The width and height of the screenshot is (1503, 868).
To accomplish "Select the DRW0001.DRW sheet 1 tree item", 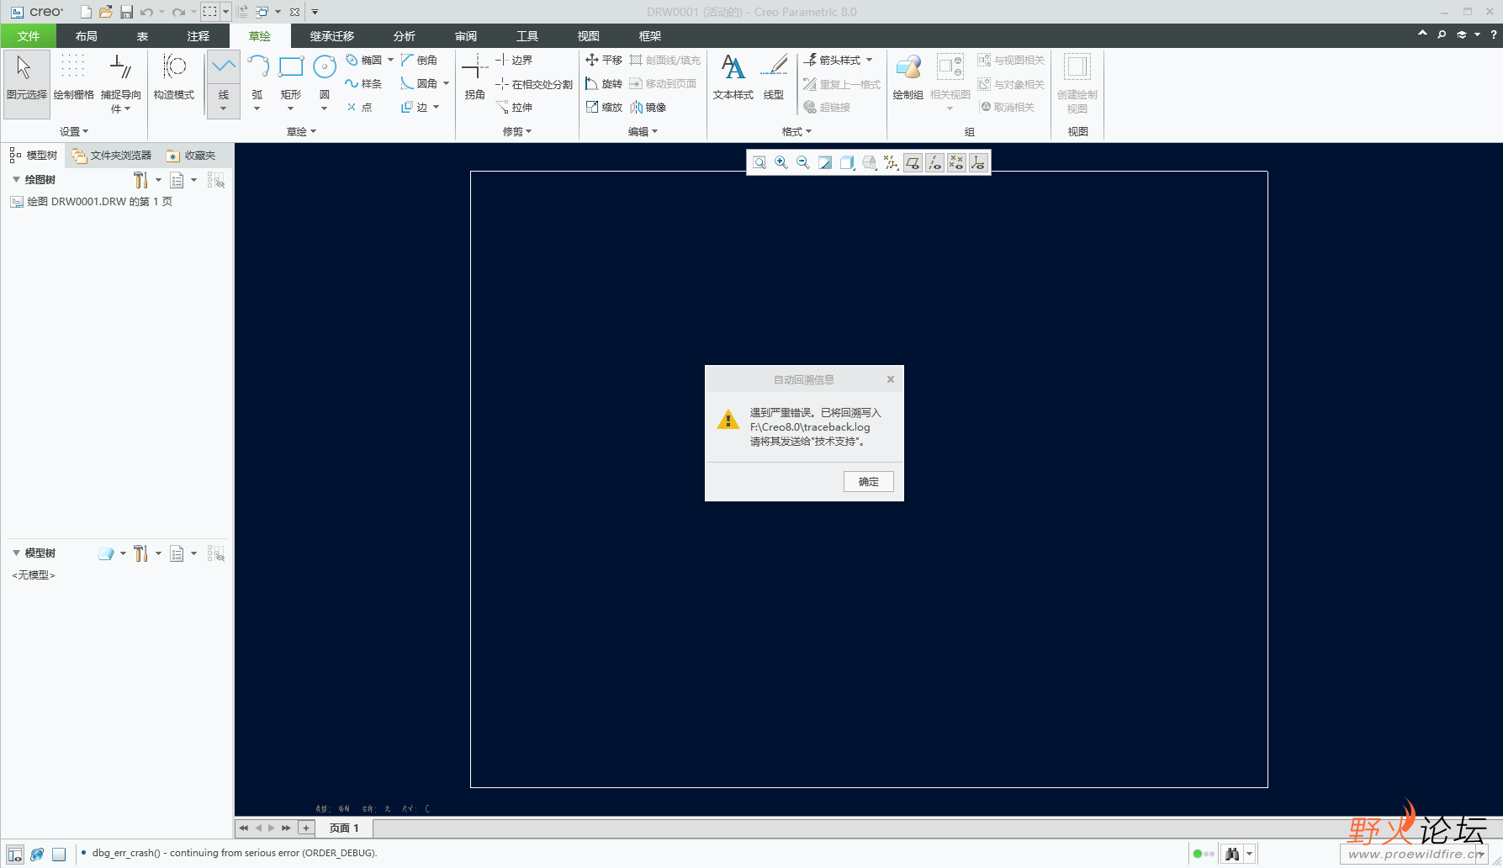I will [x=91, y=202].
